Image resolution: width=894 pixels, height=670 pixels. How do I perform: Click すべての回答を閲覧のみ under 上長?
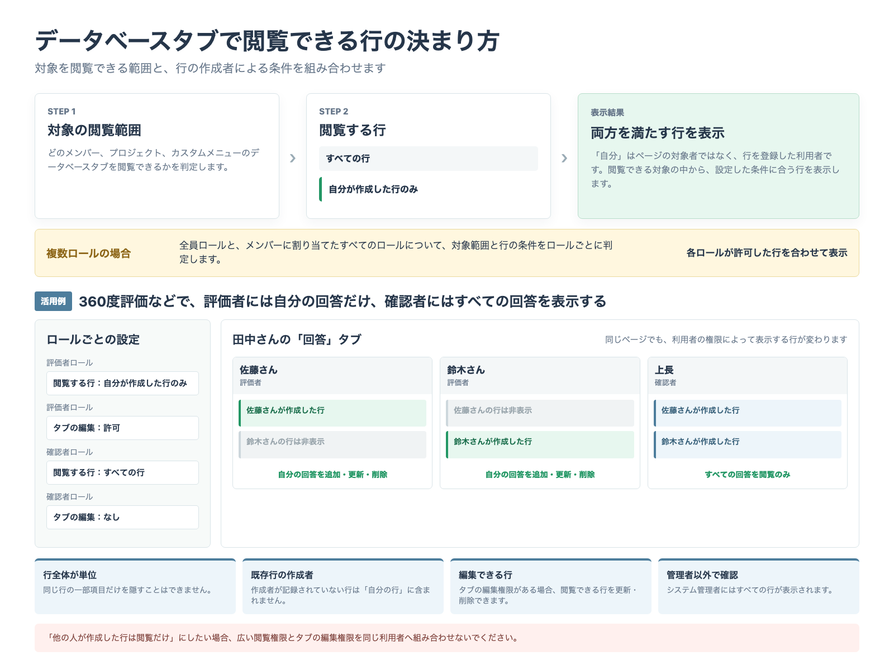point(748,475)
